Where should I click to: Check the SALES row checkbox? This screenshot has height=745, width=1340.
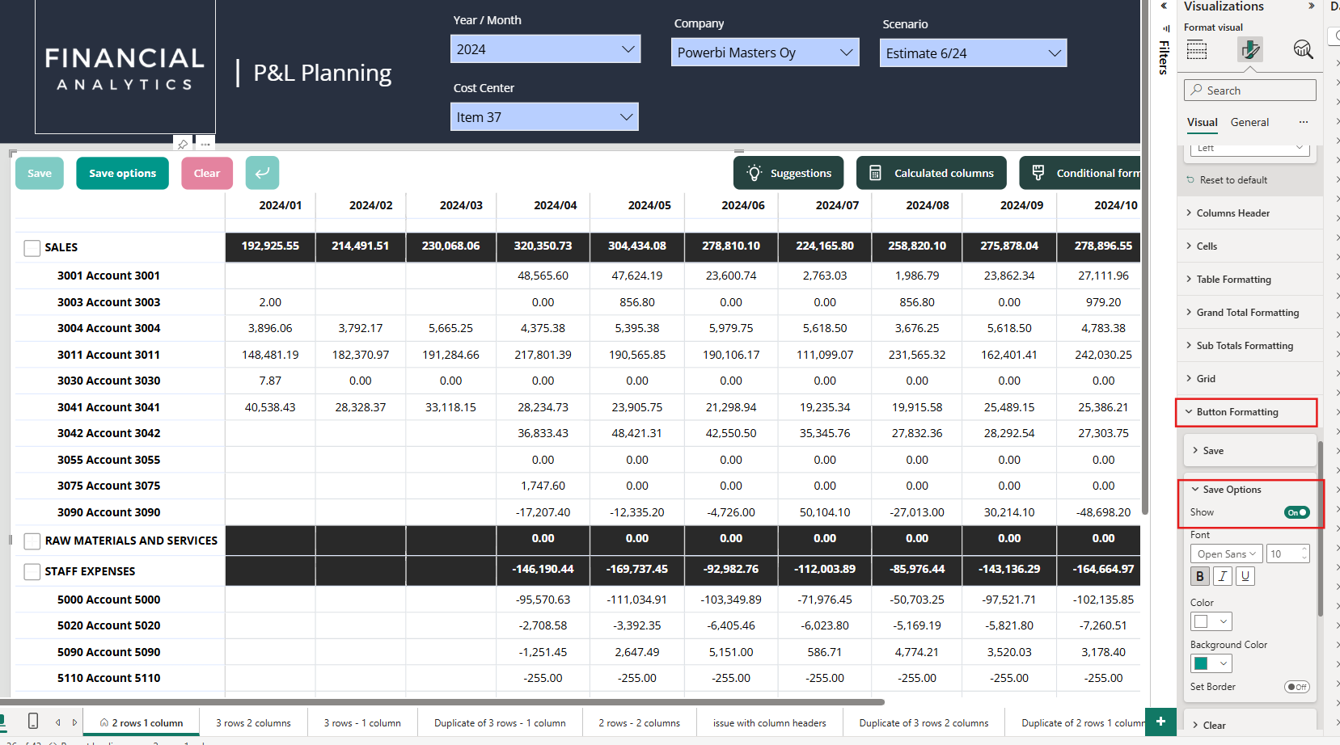tap(32, 248)
